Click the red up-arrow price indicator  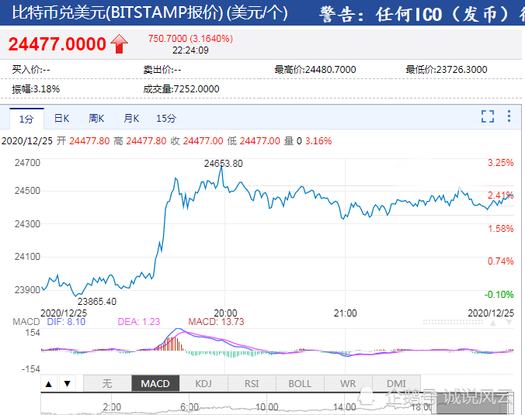point(119,43)
